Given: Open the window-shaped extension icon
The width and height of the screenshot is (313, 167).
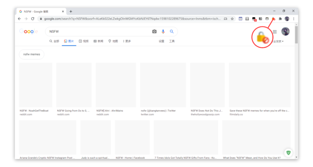Looking at the screenshot, I should coord(267,19).
